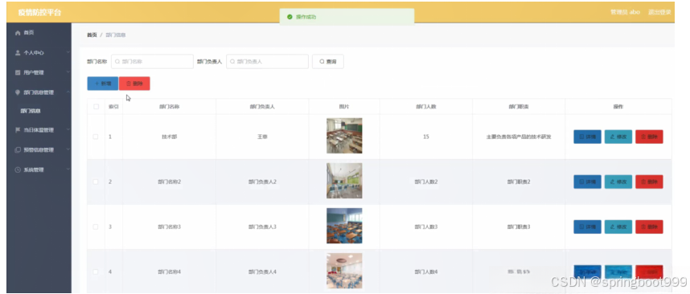Viewport: 690px width, 294px height.
Task: Expand the 个人中心 menu chevron
Action: (x=68, y=53)
